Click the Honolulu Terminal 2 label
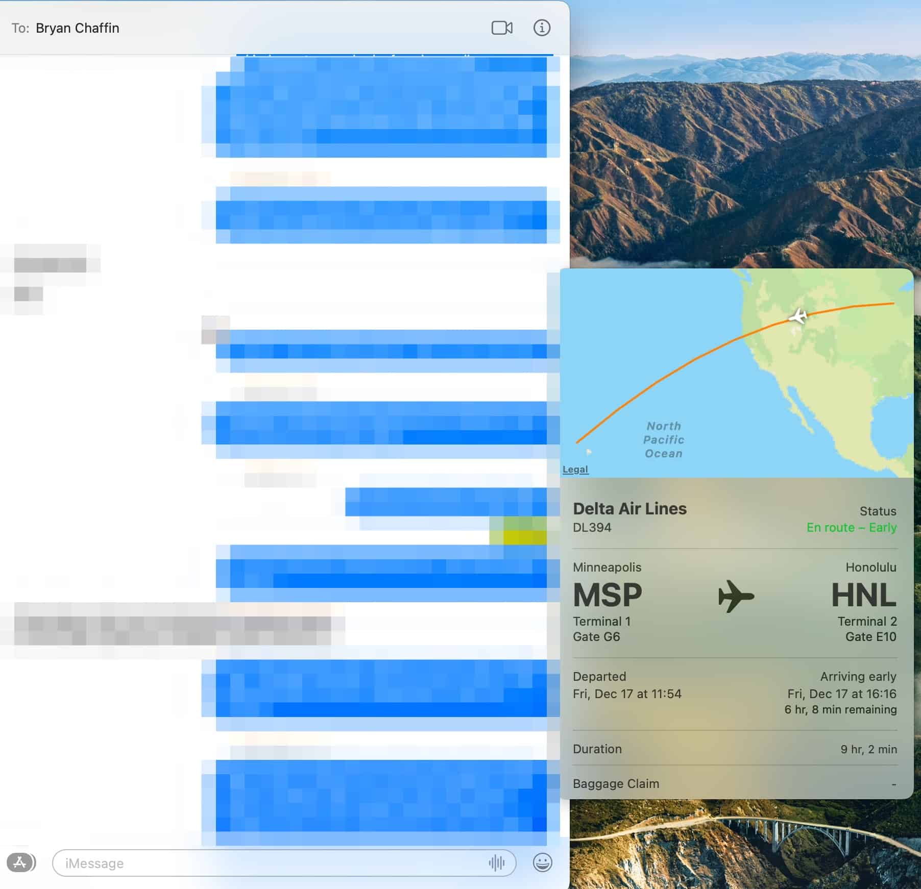The height and width of the screenshot is (889, 921). tap(867, 621)
